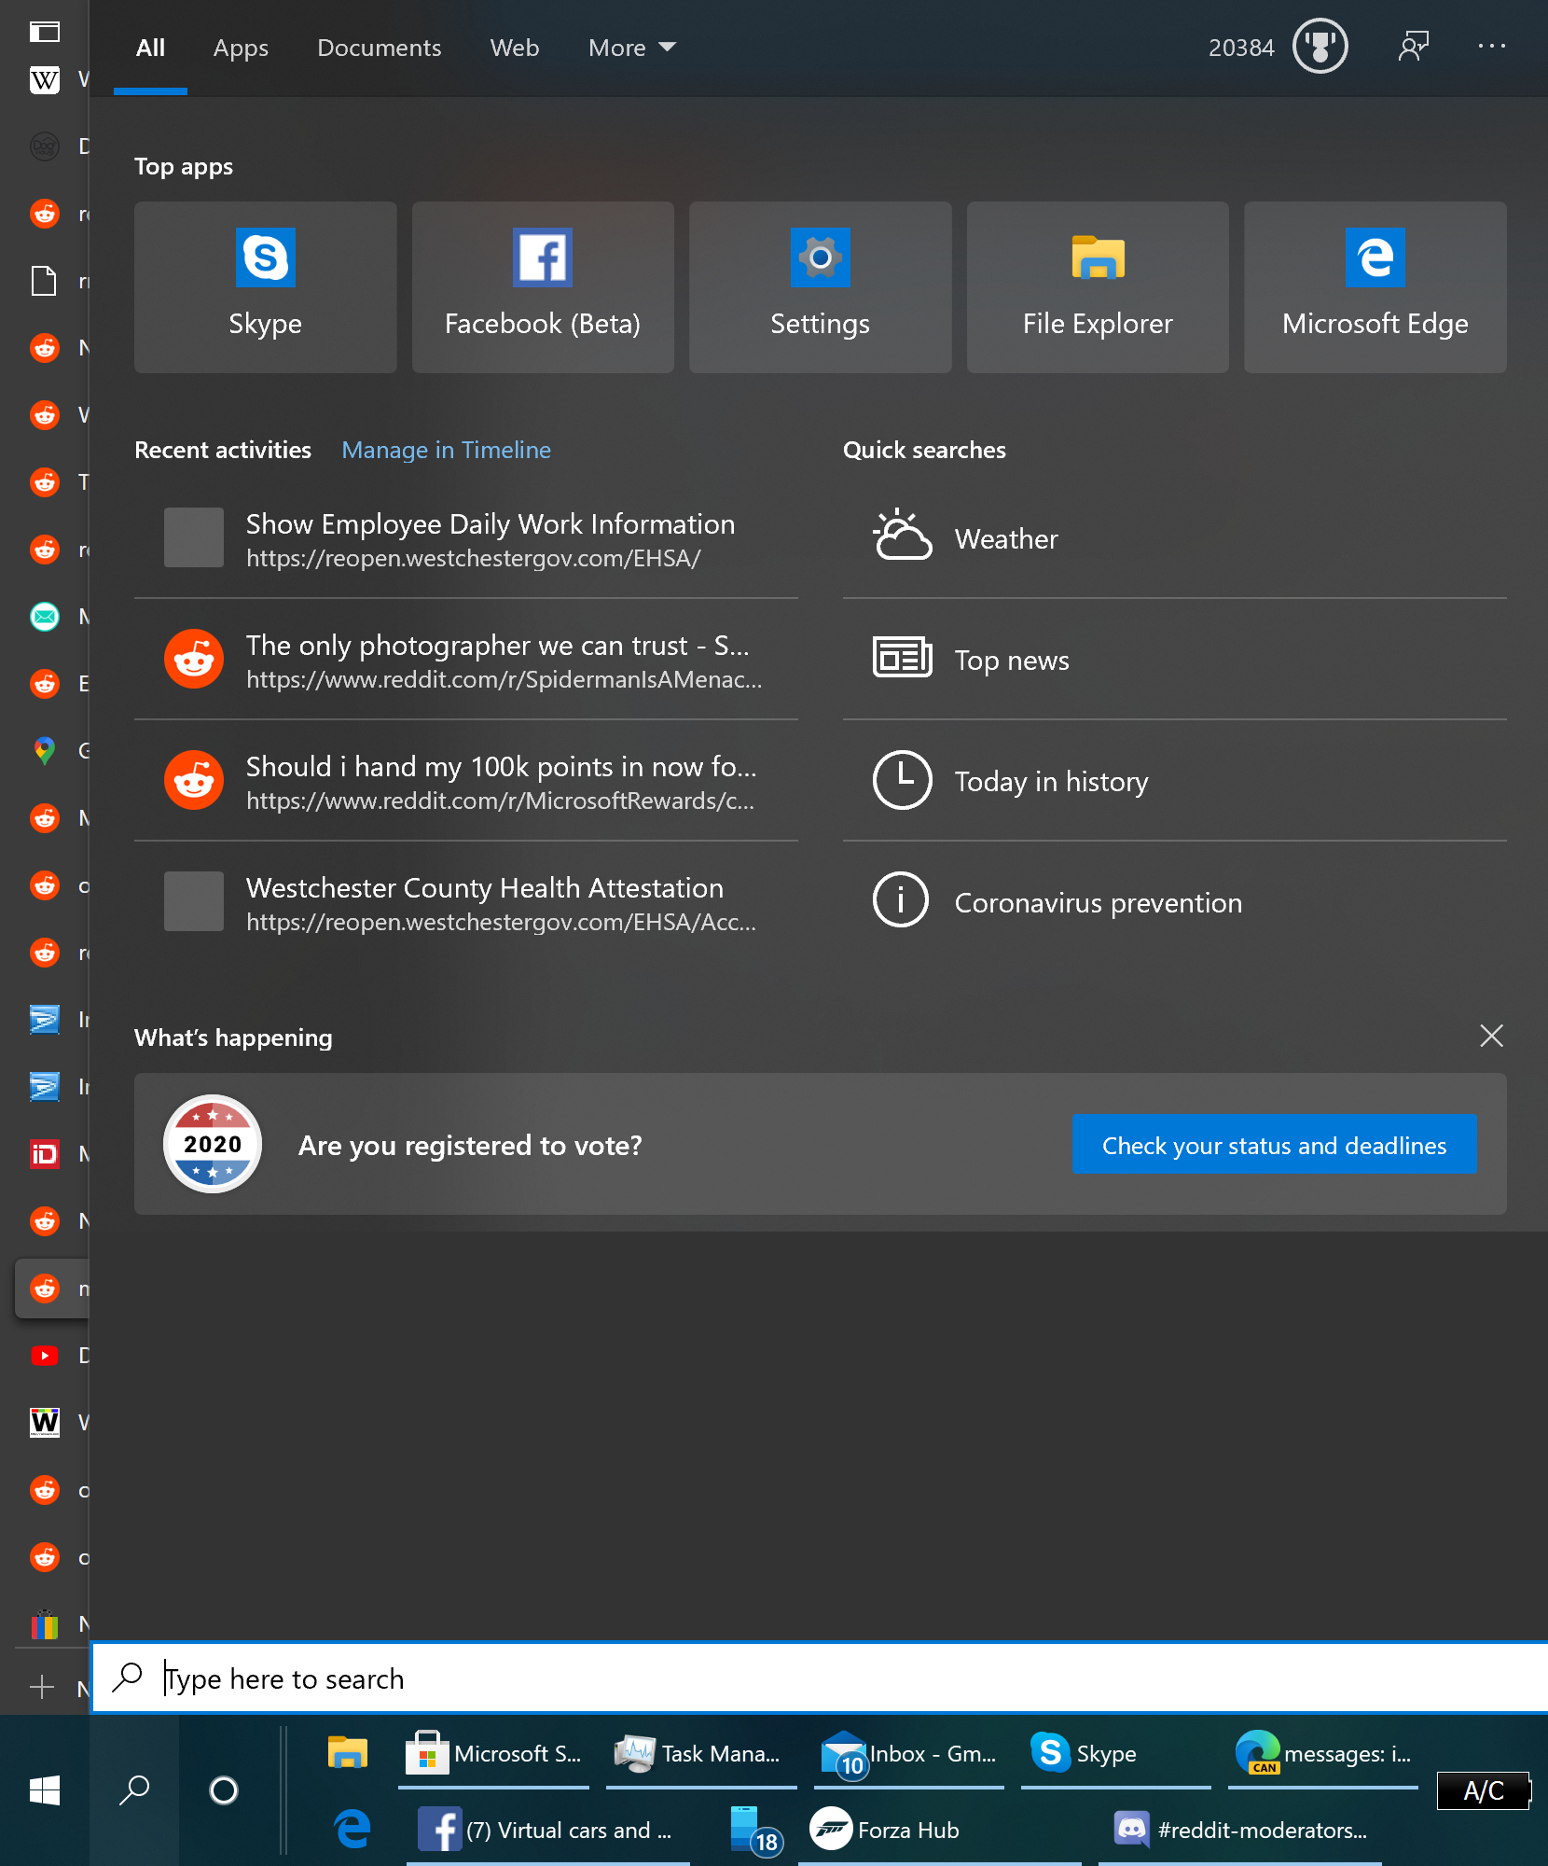Open Google Maps tab in background sidebar
This screenshot has height=1866, width=1548.
click(x=45, y=751)
